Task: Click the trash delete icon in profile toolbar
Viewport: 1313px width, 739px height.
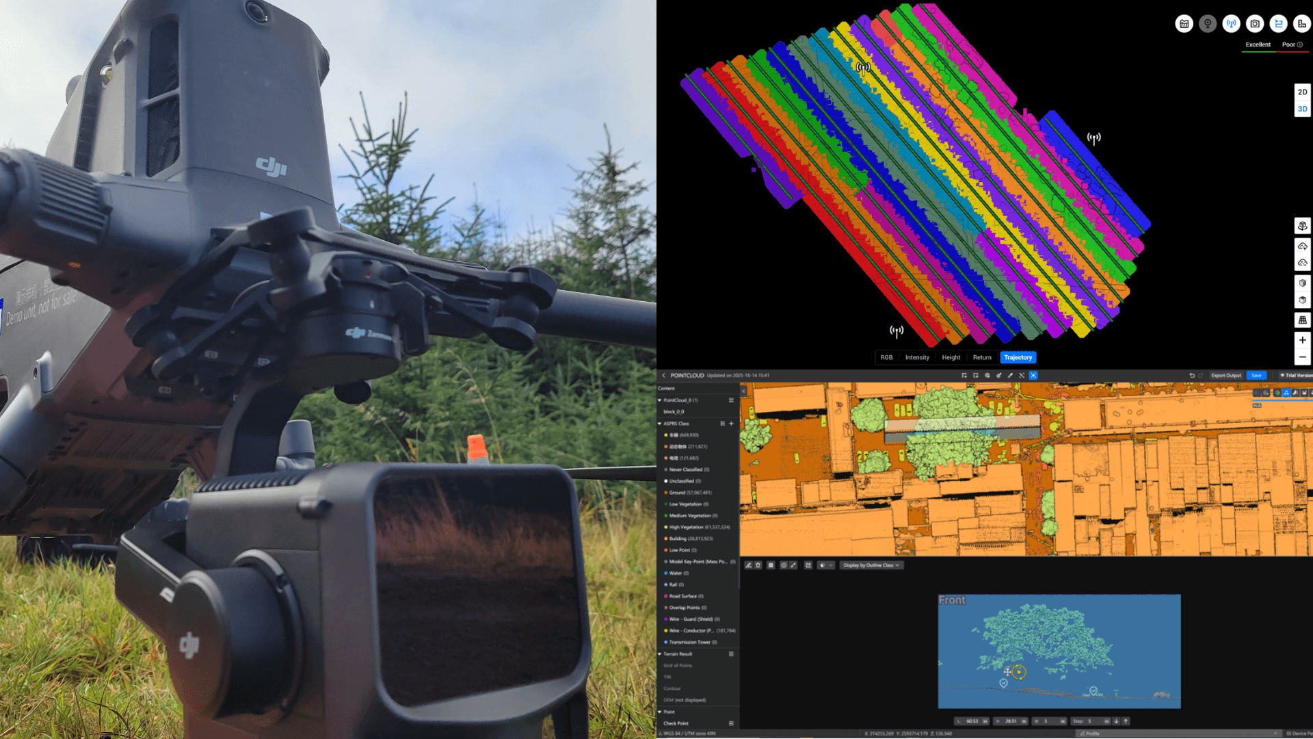Action: tap(758, 565)
